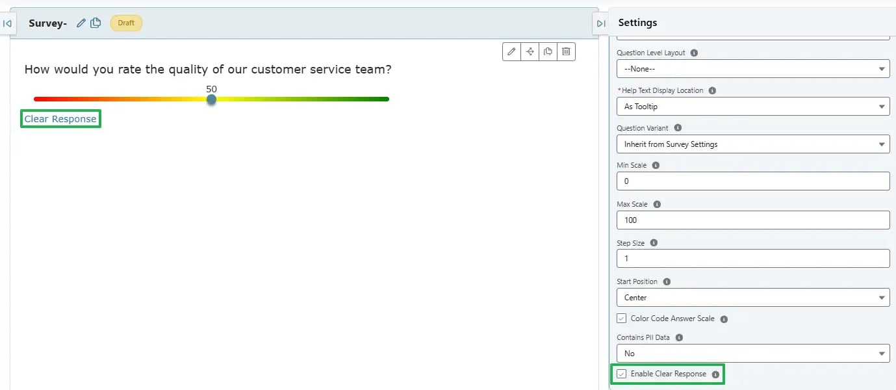Click the "Survey-" title text
The width and height of the screenshot is (896, 390).
48,23
